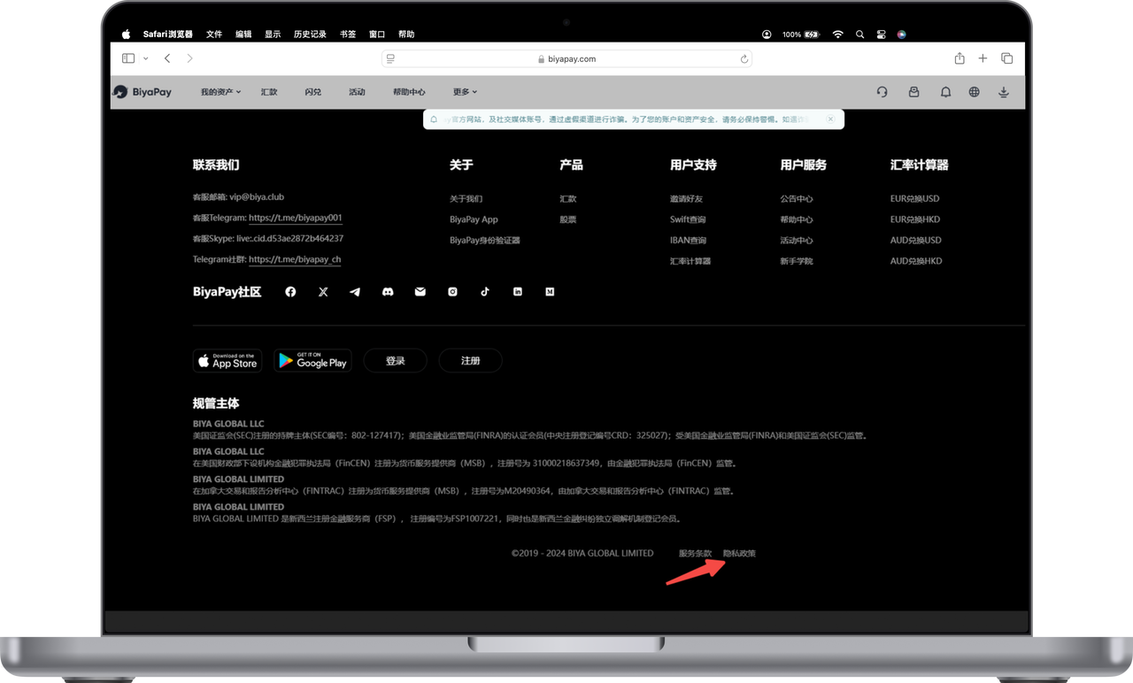Click the Download on the App Store button

pyautogui.click(x=228, y=360)
